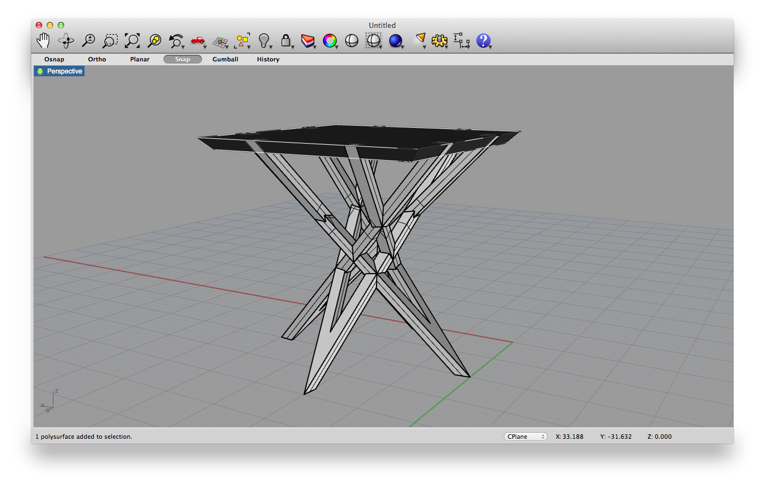Click Osnap in the status bar
The image size is (765, 487).
pos(54,59)
